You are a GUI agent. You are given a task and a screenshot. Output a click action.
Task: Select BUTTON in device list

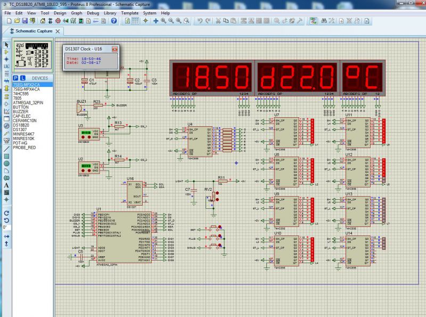click(32, 107)
